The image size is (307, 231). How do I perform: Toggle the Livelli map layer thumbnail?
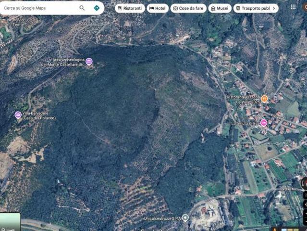click(x=10, y=222)
